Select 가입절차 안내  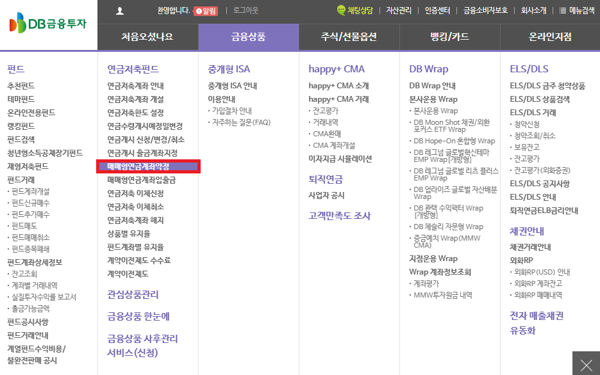pyautogui.click(x=232, y=111)
